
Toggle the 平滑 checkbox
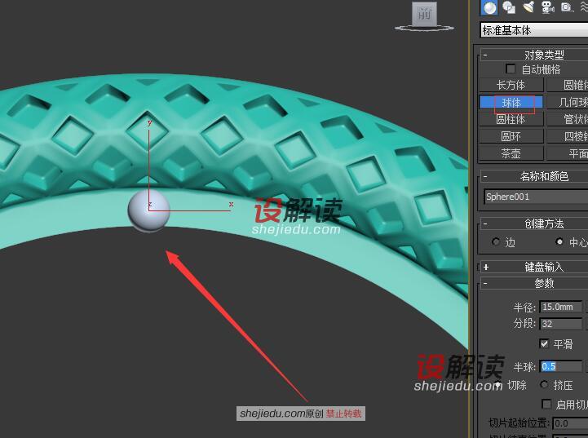(x=544, y=343)
